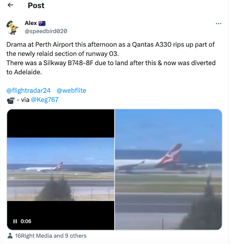Open the Alex display name link

tap(31, 23)
